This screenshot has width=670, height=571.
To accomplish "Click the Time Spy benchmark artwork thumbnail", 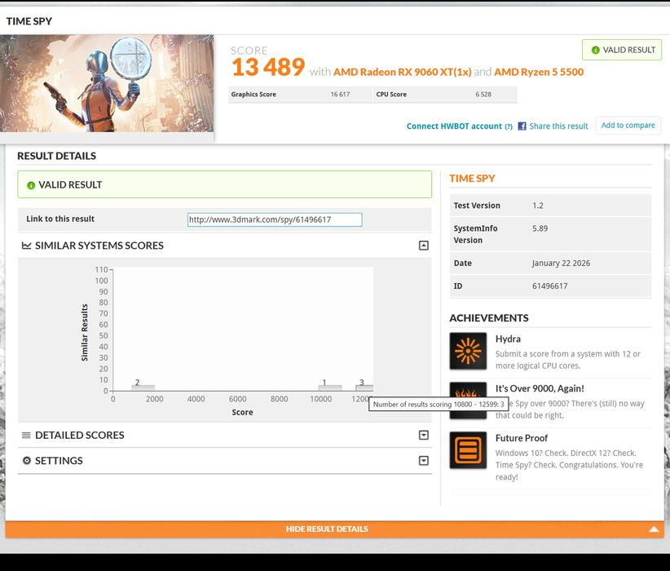I will click(107, 83).
